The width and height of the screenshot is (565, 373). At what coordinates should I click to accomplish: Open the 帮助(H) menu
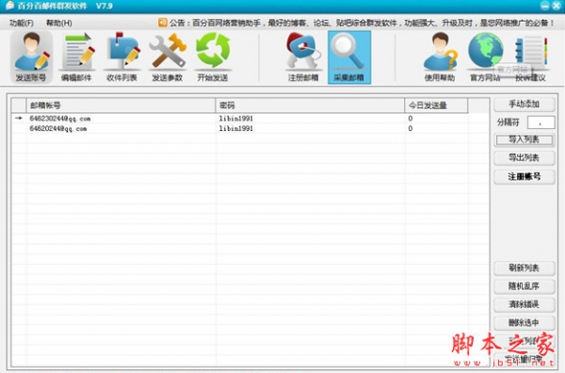pyautogui.click(x=59, y=23)
